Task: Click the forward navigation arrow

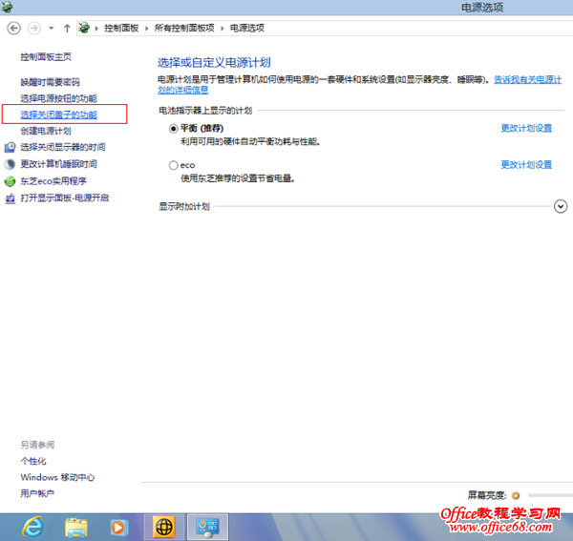Action: click(34, 28)
